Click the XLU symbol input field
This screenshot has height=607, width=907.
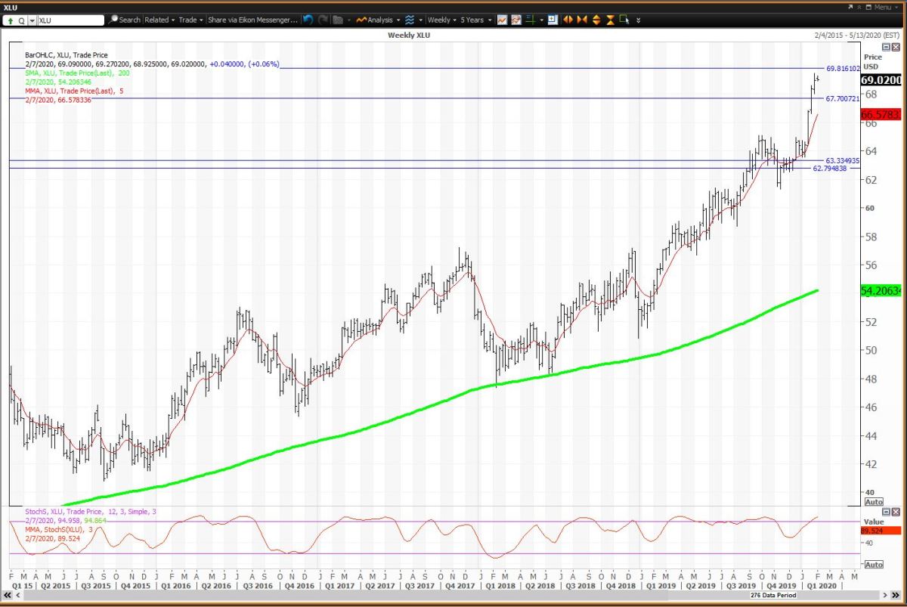tap(70, 20)
